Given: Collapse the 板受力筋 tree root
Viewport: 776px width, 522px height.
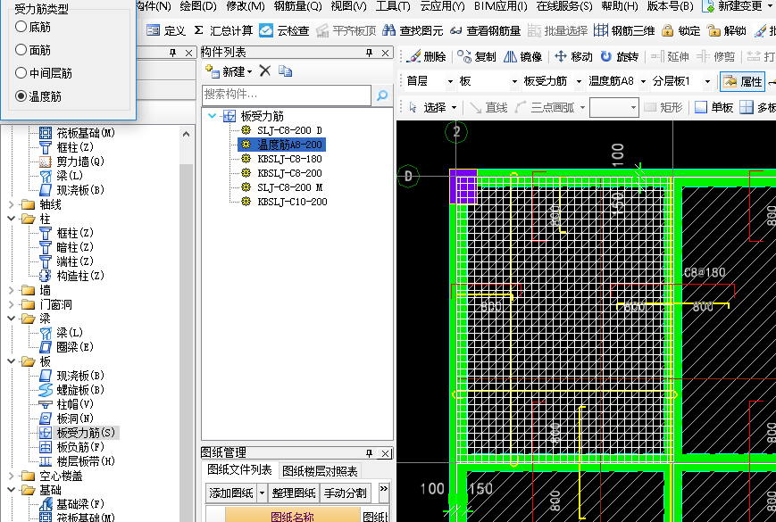Looking at the screenshot, I should pos(212,116).
